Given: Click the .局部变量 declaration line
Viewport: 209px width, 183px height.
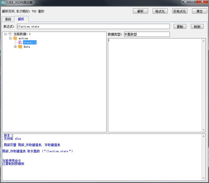Looking at the screenshot, I should 31,145.
